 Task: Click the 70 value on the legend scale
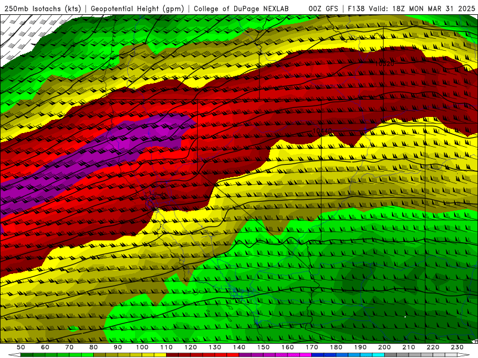tap(69, 347)
